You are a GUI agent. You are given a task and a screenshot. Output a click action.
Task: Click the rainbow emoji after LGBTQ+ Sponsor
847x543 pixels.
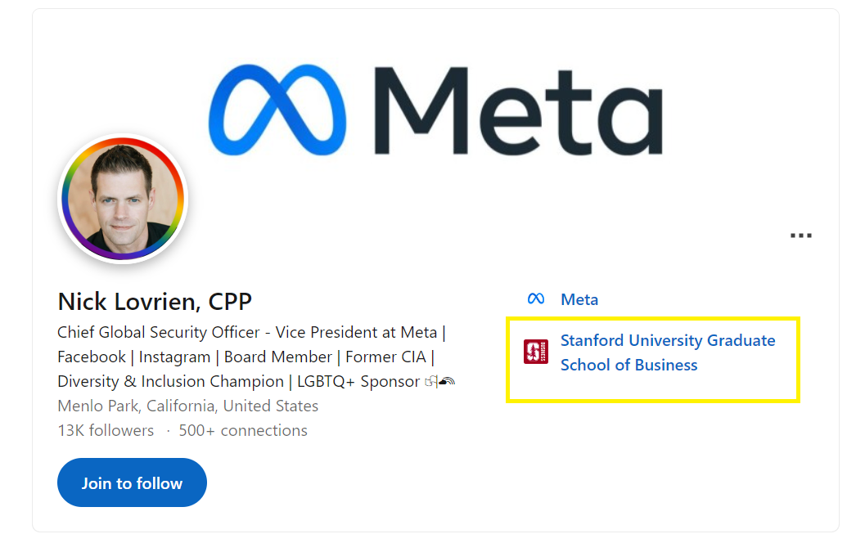448,382
